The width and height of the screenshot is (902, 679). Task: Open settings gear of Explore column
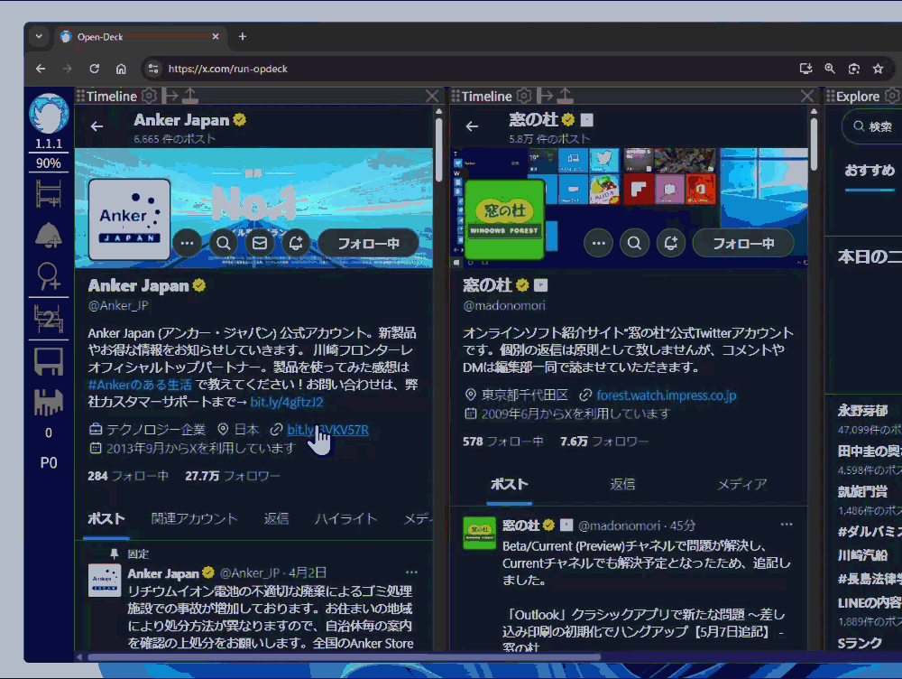[x=893, y=96]
